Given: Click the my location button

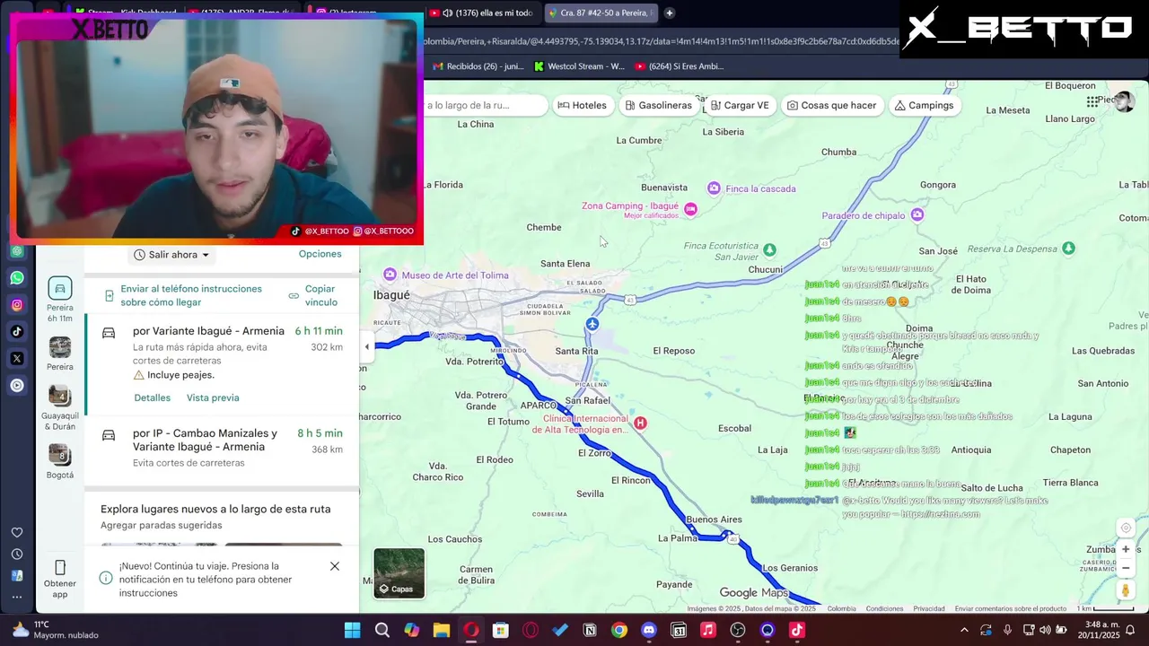Looking at the screenshot, I should tap(1126, 528).
